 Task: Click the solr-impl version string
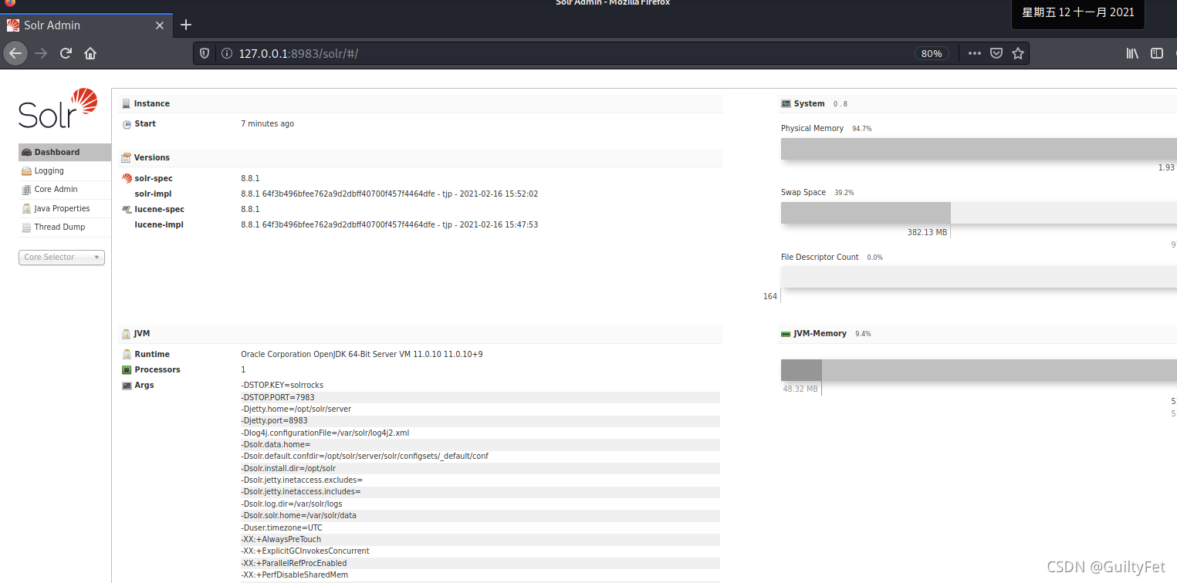(389, 194)
